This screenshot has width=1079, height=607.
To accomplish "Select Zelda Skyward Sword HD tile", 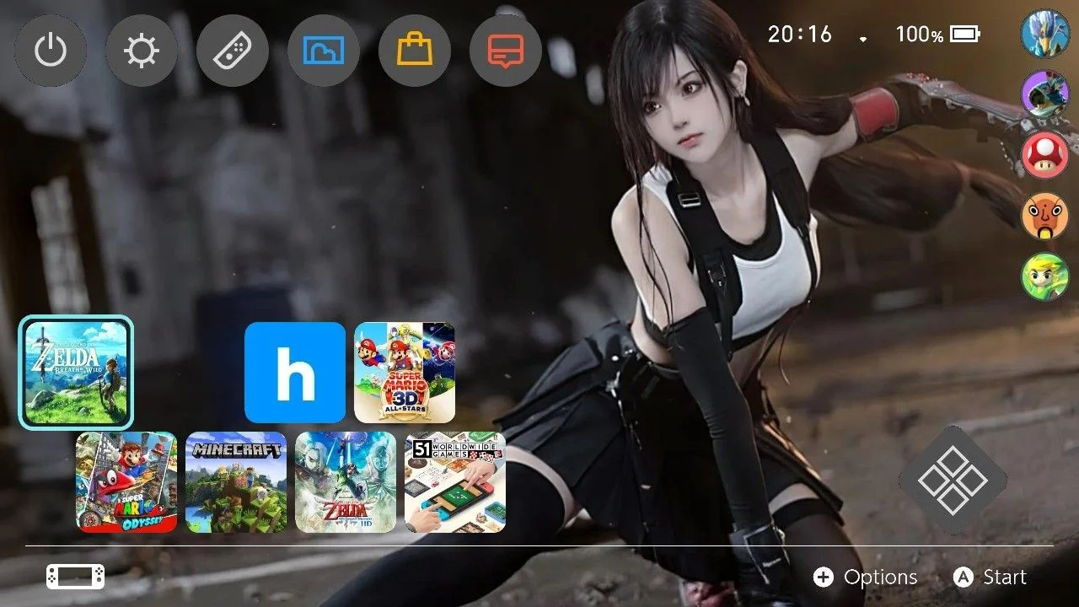I will [346, 482].
